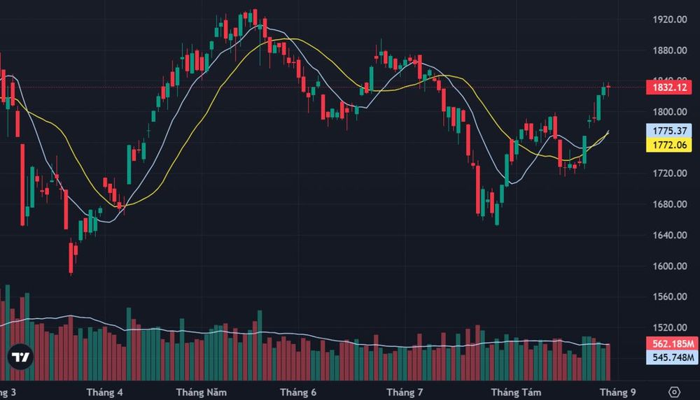Click the Tháng 6 time axis label

coord(298,392)
